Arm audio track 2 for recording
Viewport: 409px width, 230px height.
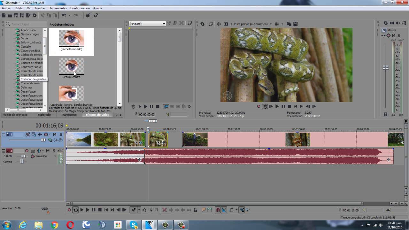click(27, 151)
